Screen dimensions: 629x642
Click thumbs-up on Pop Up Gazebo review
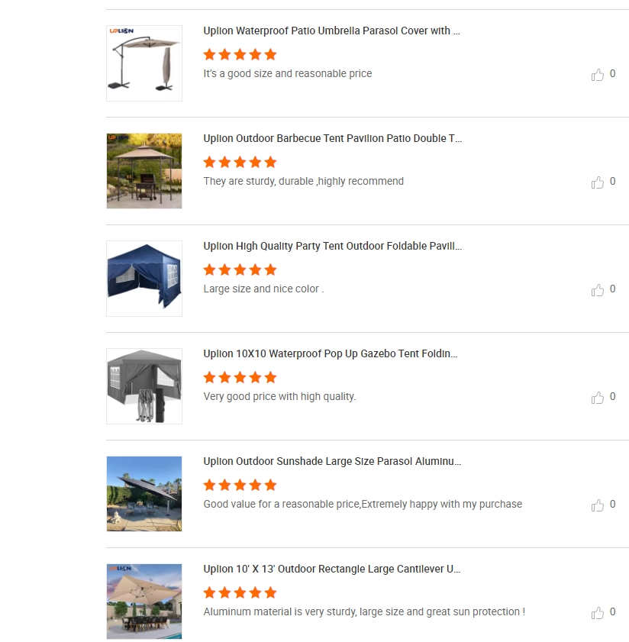(x=598, y=398)
